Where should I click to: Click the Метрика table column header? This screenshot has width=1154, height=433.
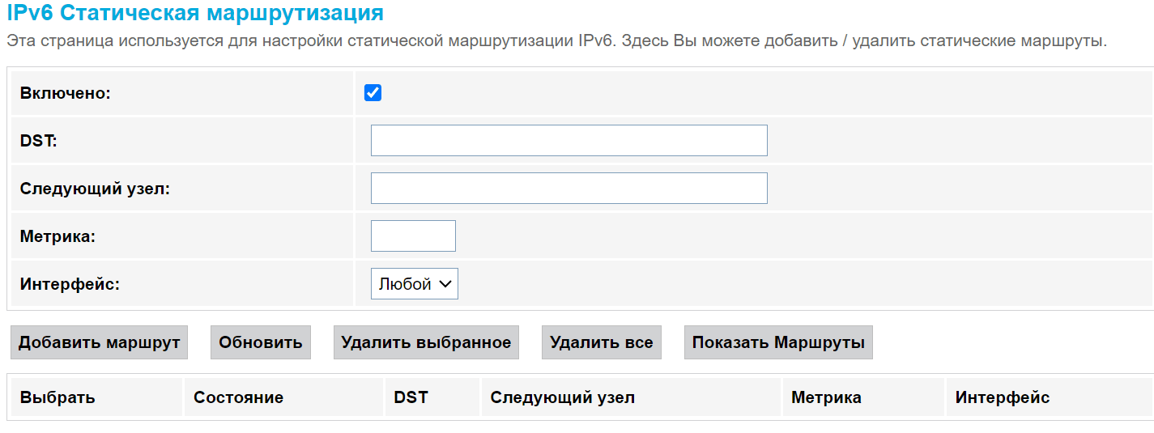point(826,397)
